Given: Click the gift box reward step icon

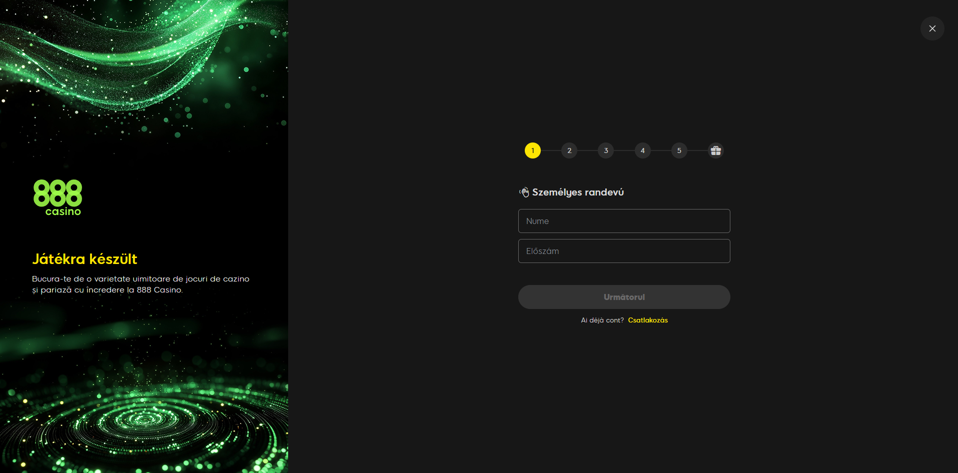Looking at the screenshot, I should click(x=715, y=150).
